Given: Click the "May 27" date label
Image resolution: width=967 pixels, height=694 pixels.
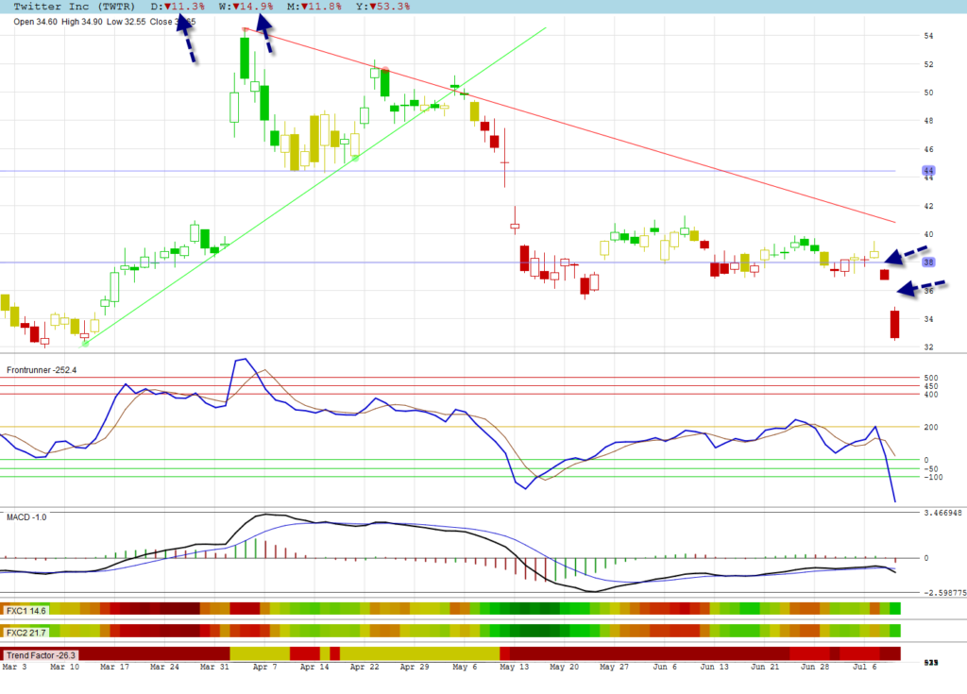Looking at the screenshot, I should point(614,667).
